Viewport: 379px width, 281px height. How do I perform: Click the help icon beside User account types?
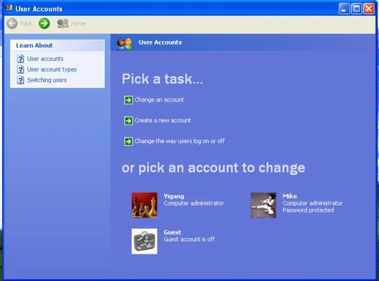coord(21,70)
